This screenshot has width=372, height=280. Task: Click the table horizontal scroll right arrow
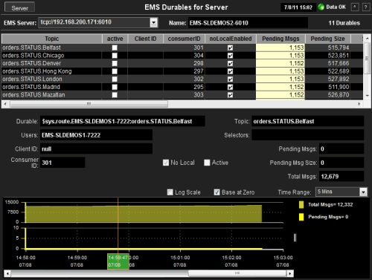pos(359,104)
